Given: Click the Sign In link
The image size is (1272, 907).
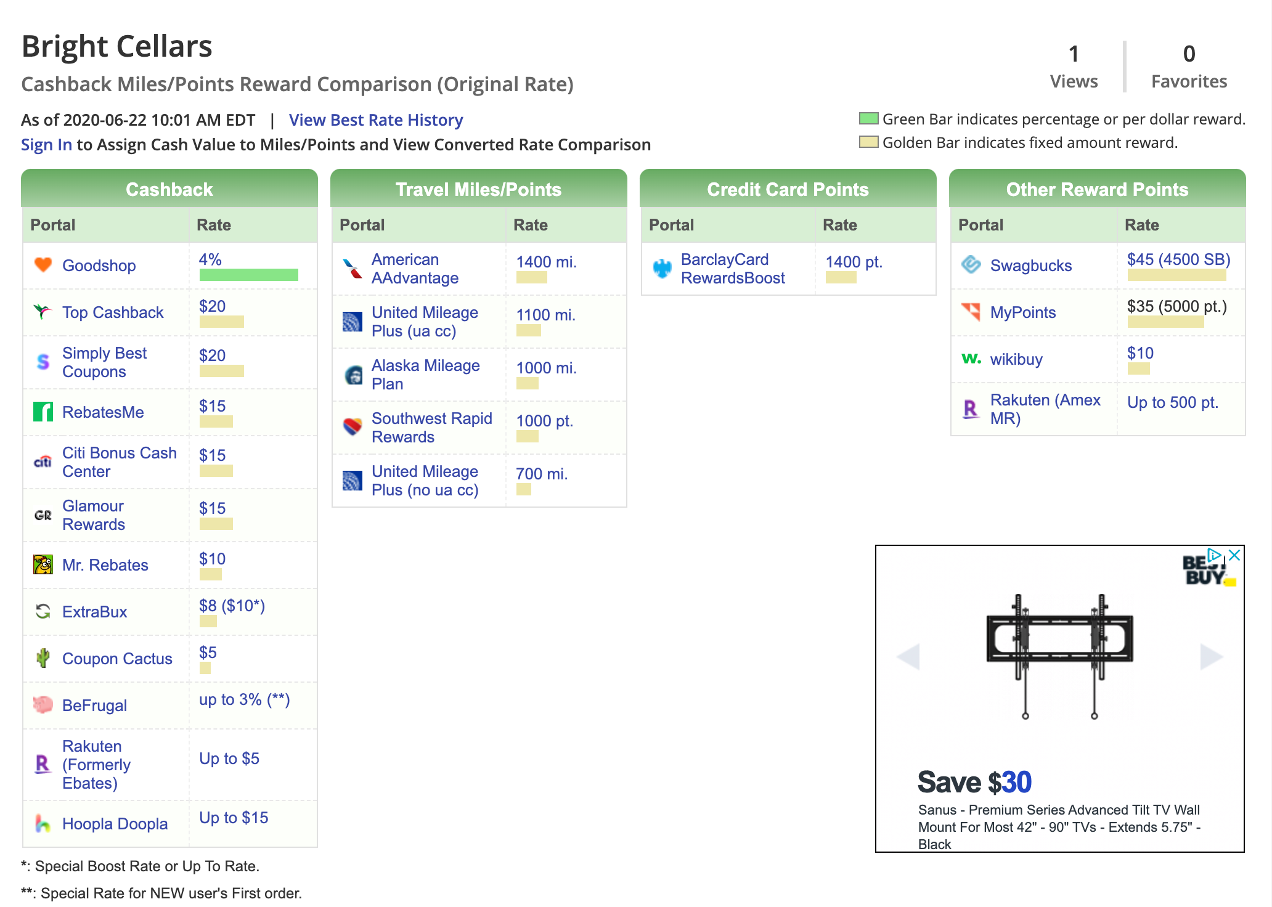Looking at the screenshot, I should (x=46, y=145).
